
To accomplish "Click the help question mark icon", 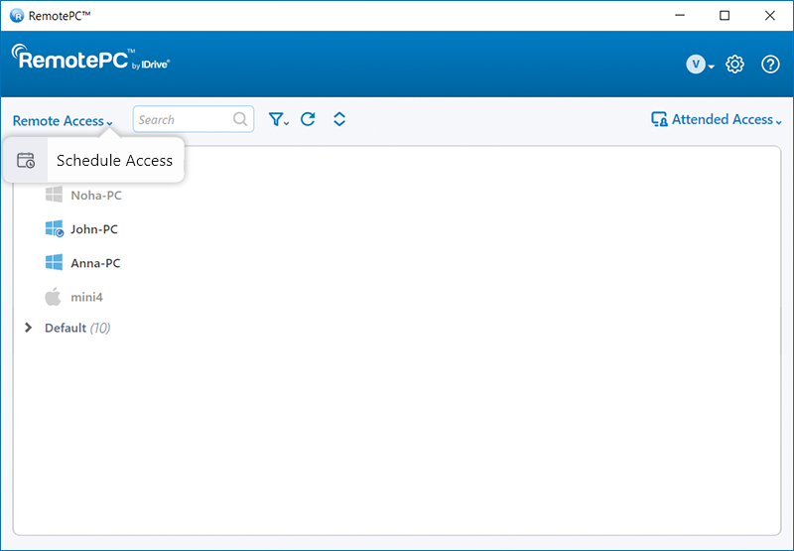I will pyautogui.click(x=770, y=65).
